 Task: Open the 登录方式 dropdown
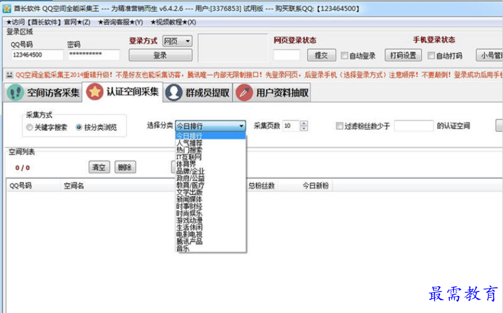click(x=177, y=41)
